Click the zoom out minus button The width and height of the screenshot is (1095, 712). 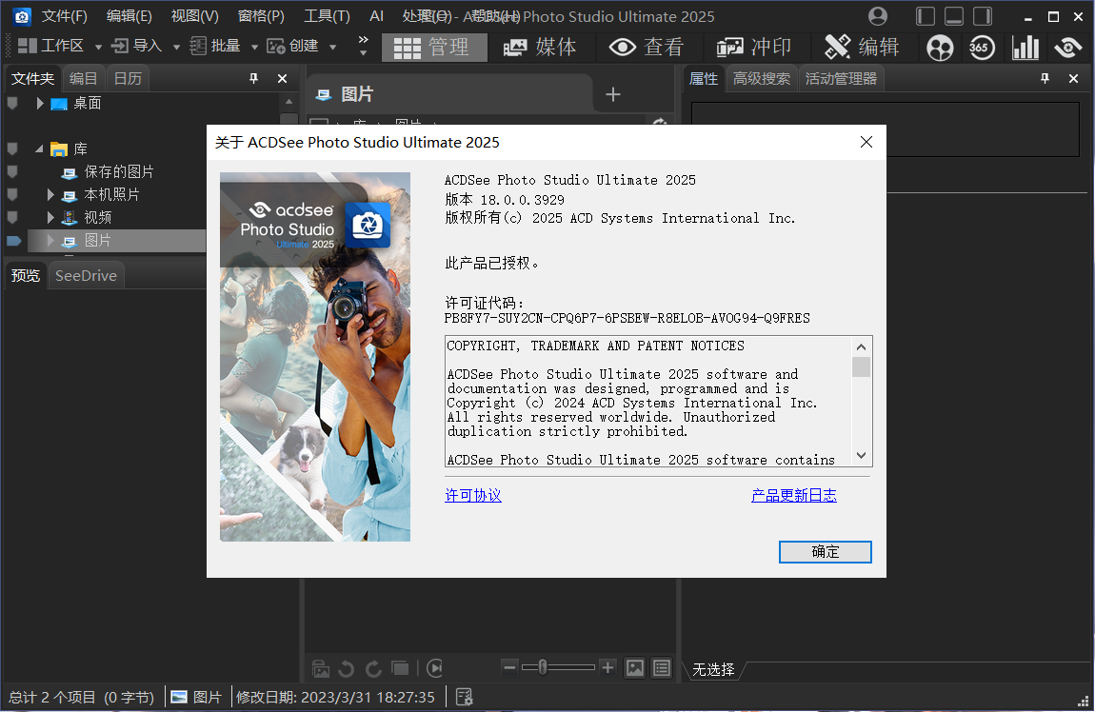pyautogui.click(x=509, y=668)
